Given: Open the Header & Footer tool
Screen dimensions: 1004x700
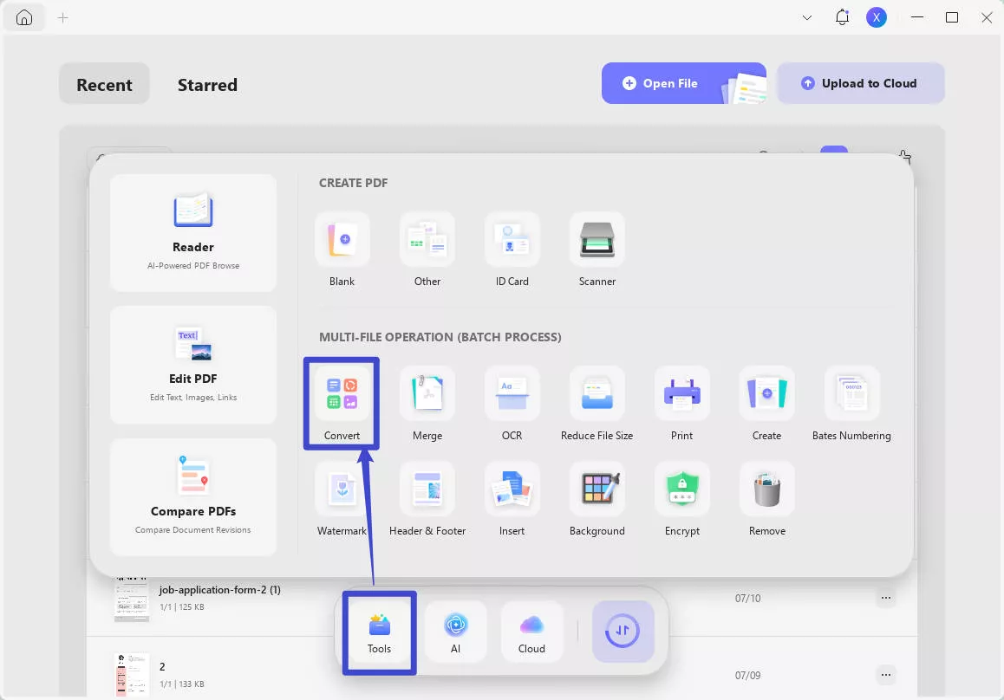Looking at the screenshot, I should pyautogui.click(x=427, y=489).
